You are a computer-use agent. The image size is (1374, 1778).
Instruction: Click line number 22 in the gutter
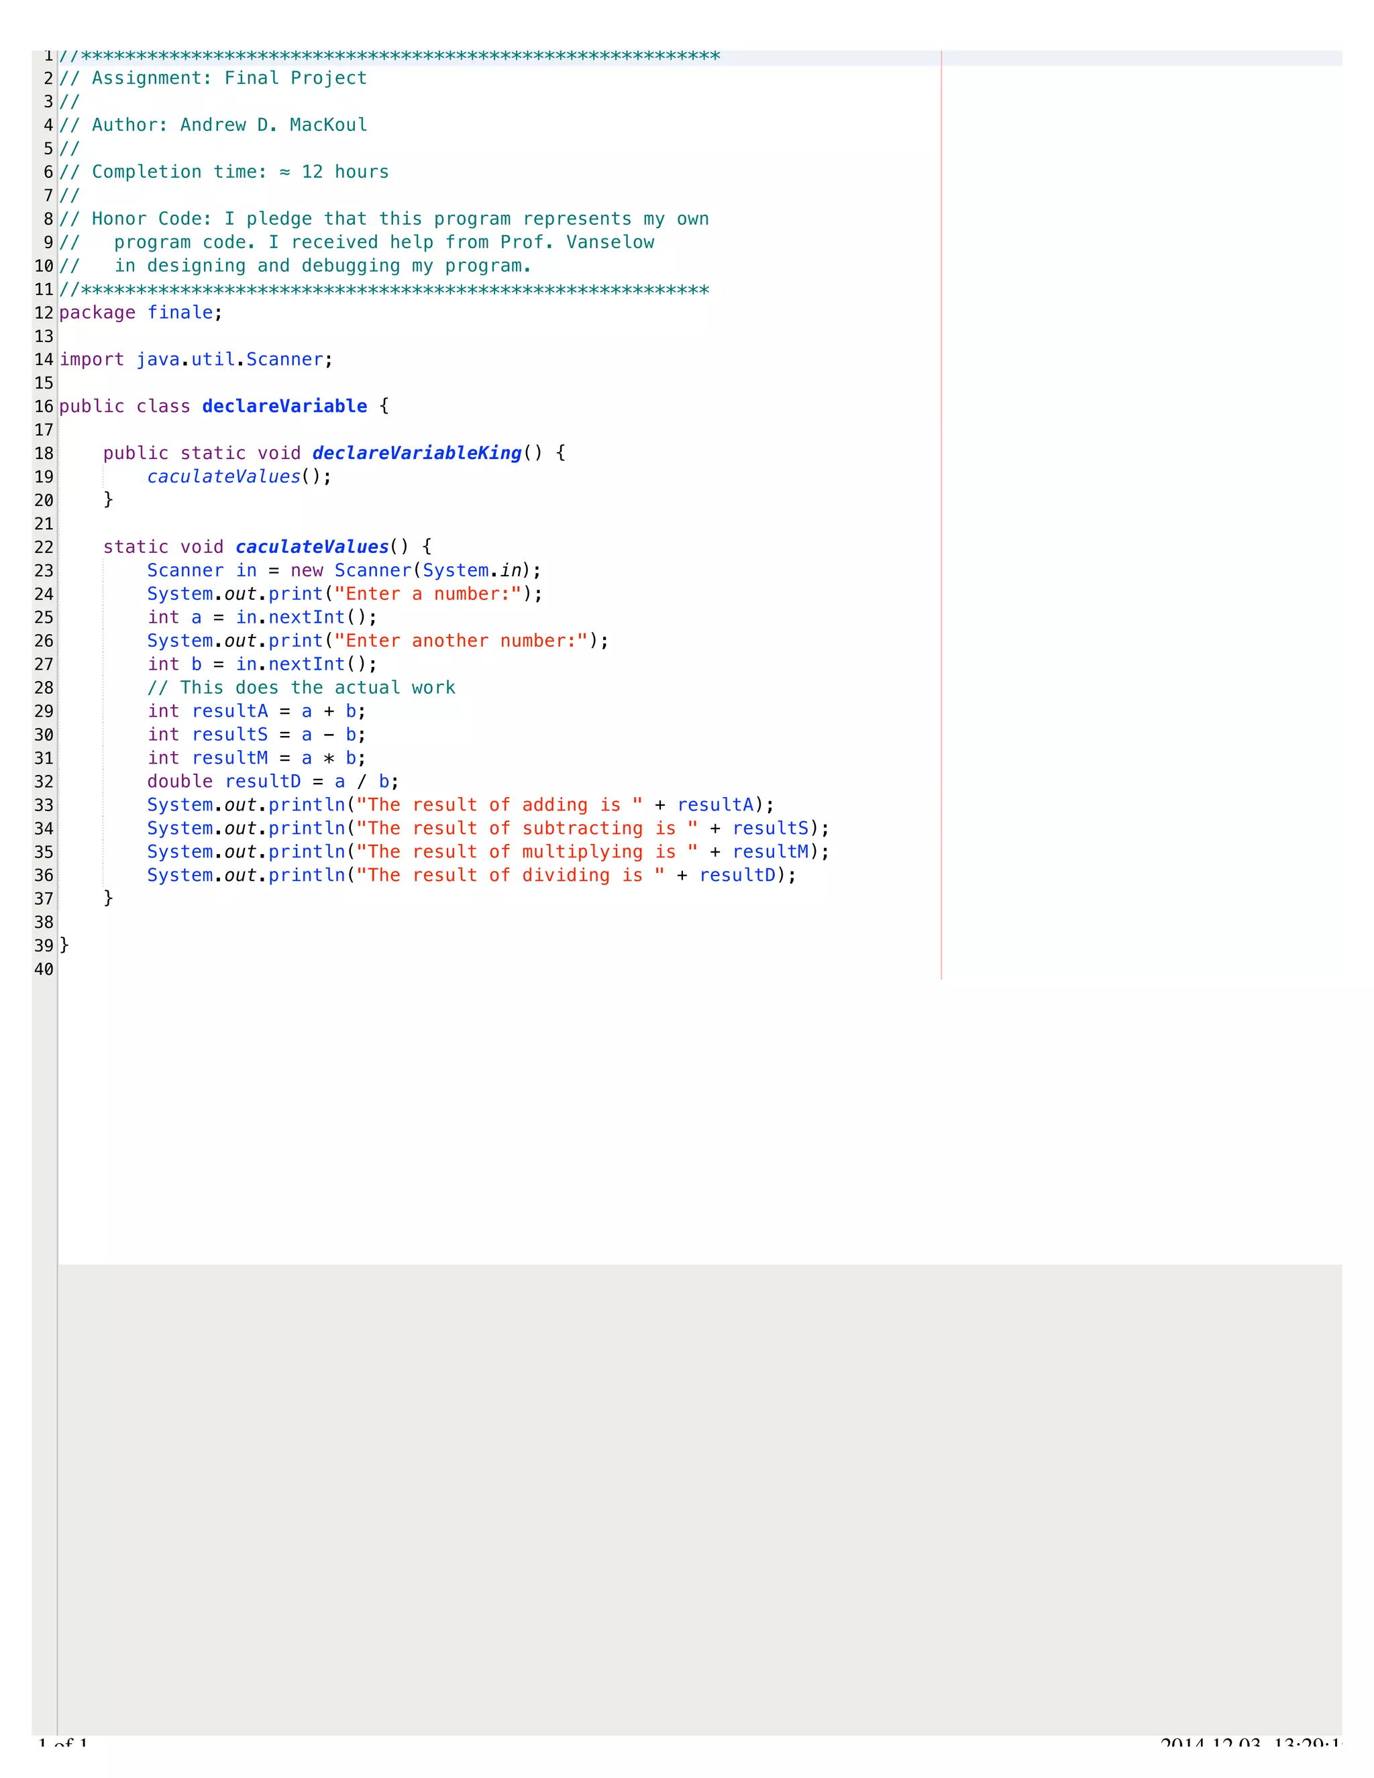pos(44,547)
